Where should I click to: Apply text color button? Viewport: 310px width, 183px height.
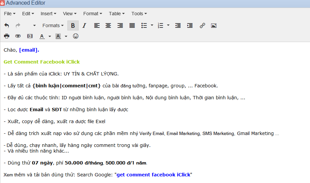pos(42,36)
